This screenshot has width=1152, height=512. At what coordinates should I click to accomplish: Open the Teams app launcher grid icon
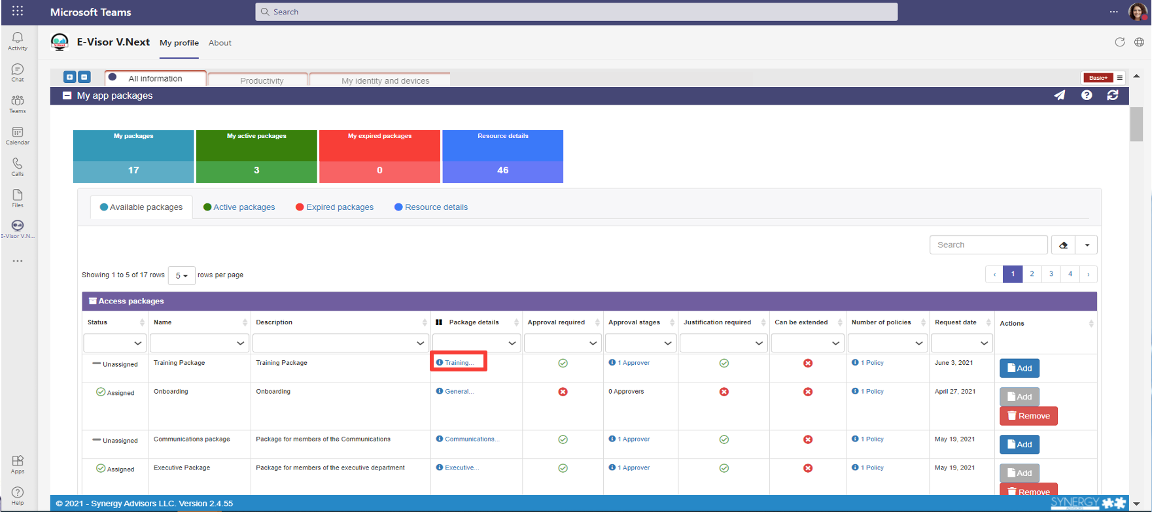18,11
